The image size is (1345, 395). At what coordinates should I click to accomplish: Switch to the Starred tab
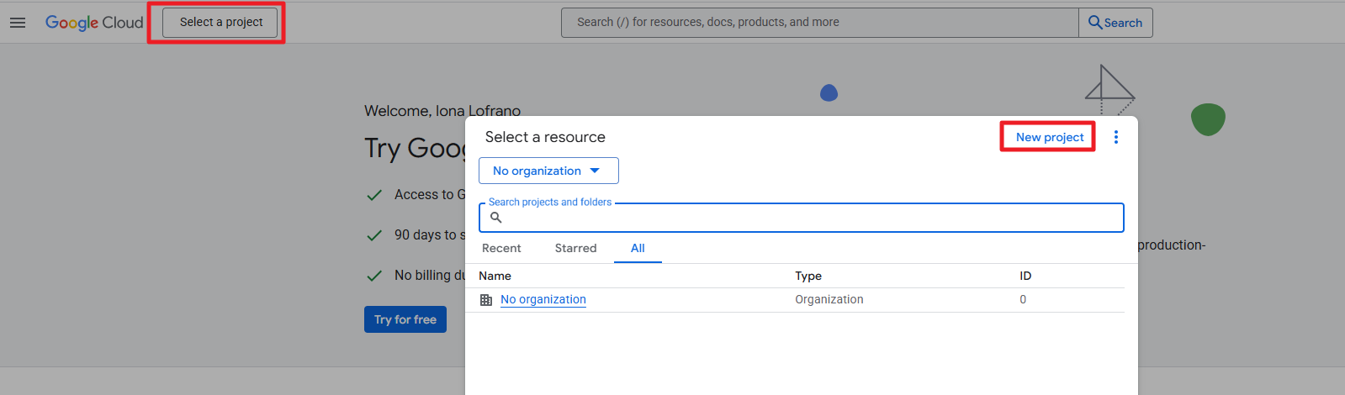pos(575,248)
